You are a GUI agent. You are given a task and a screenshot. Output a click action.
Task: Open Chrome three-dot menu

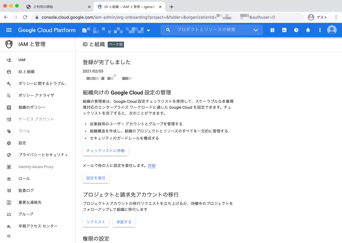click(x=336, y=17)
